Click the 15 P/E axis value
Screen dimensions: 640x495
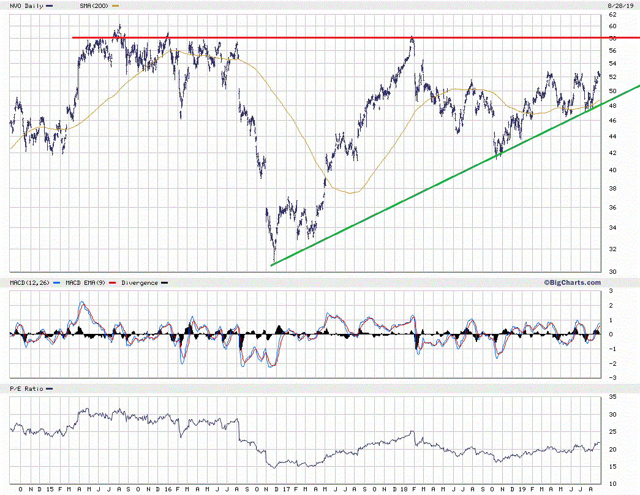(x=612, y=466)
